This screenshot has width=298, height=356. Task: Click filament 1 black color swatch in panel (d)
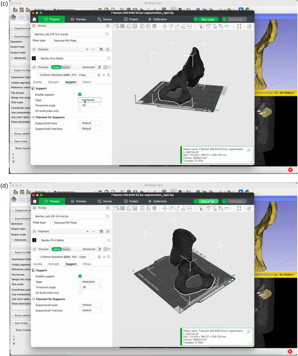click(x=34, y=240)
